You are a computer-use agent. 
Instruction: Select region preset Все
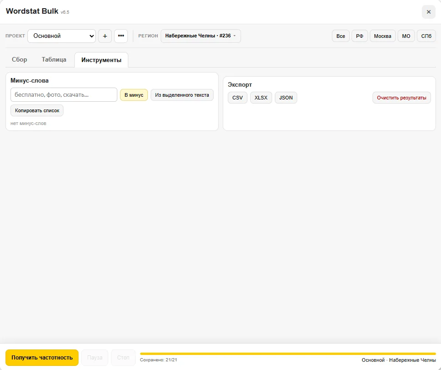[341, 36]
